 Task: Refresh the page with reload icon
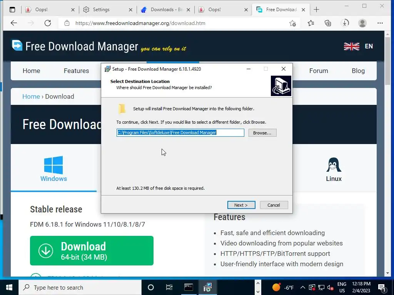point(47,23)
